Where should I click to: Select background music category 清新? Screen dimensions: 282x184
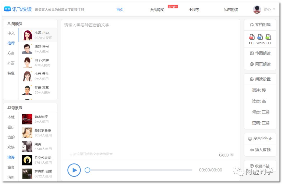click(11, 177)
